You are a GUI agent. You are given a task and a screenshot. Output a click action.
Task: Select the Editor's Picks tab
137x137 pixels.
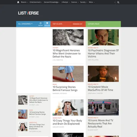pyautogui.click(x=103, y=24)
